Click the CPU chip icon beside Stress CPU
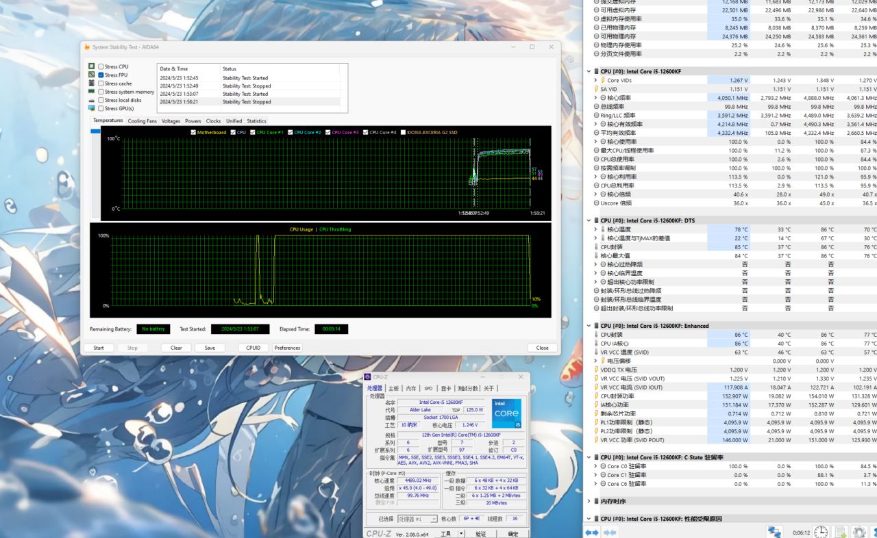The image size is (877, 538). pos(92,66)
